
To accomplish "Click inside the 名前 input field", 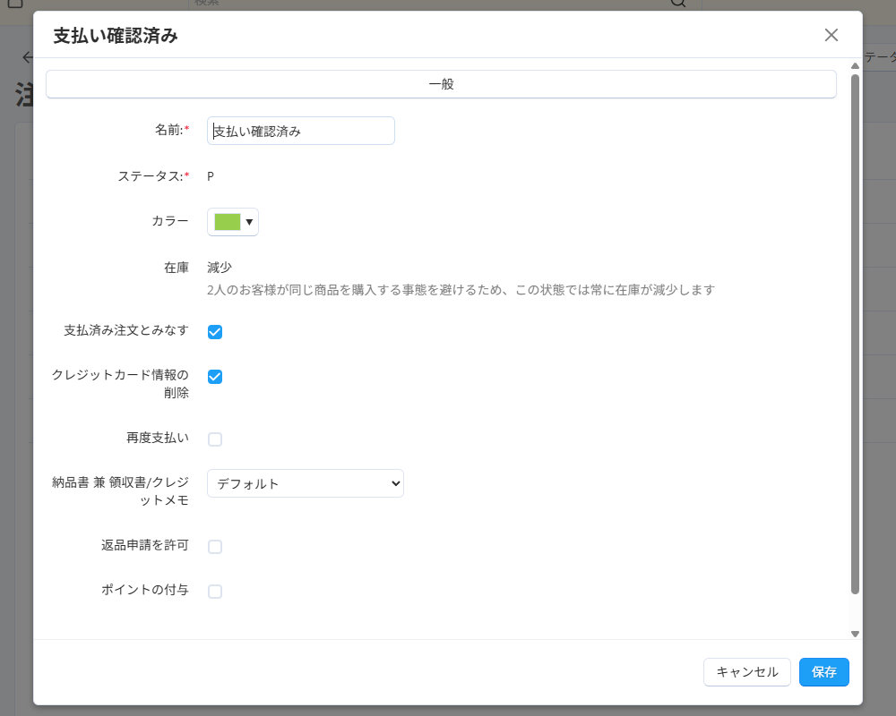I will click(300, 131).
